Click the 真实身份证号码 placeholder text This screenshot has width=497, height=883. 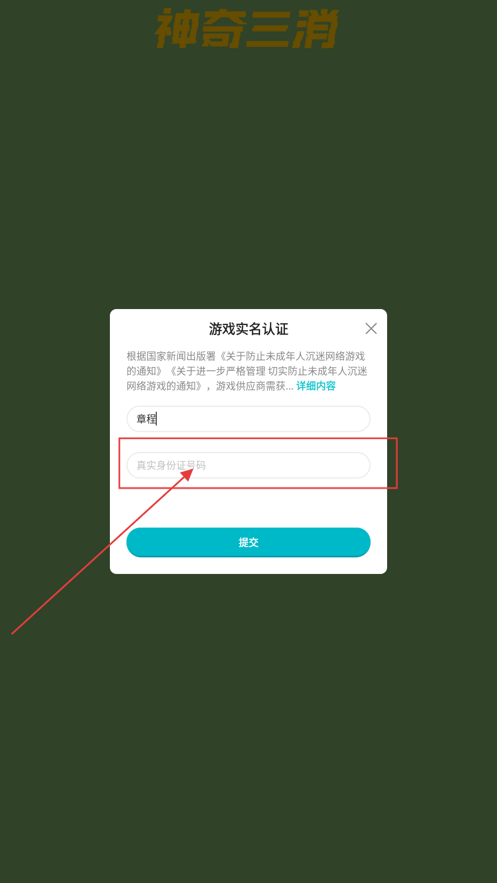[x=171, y=465]
